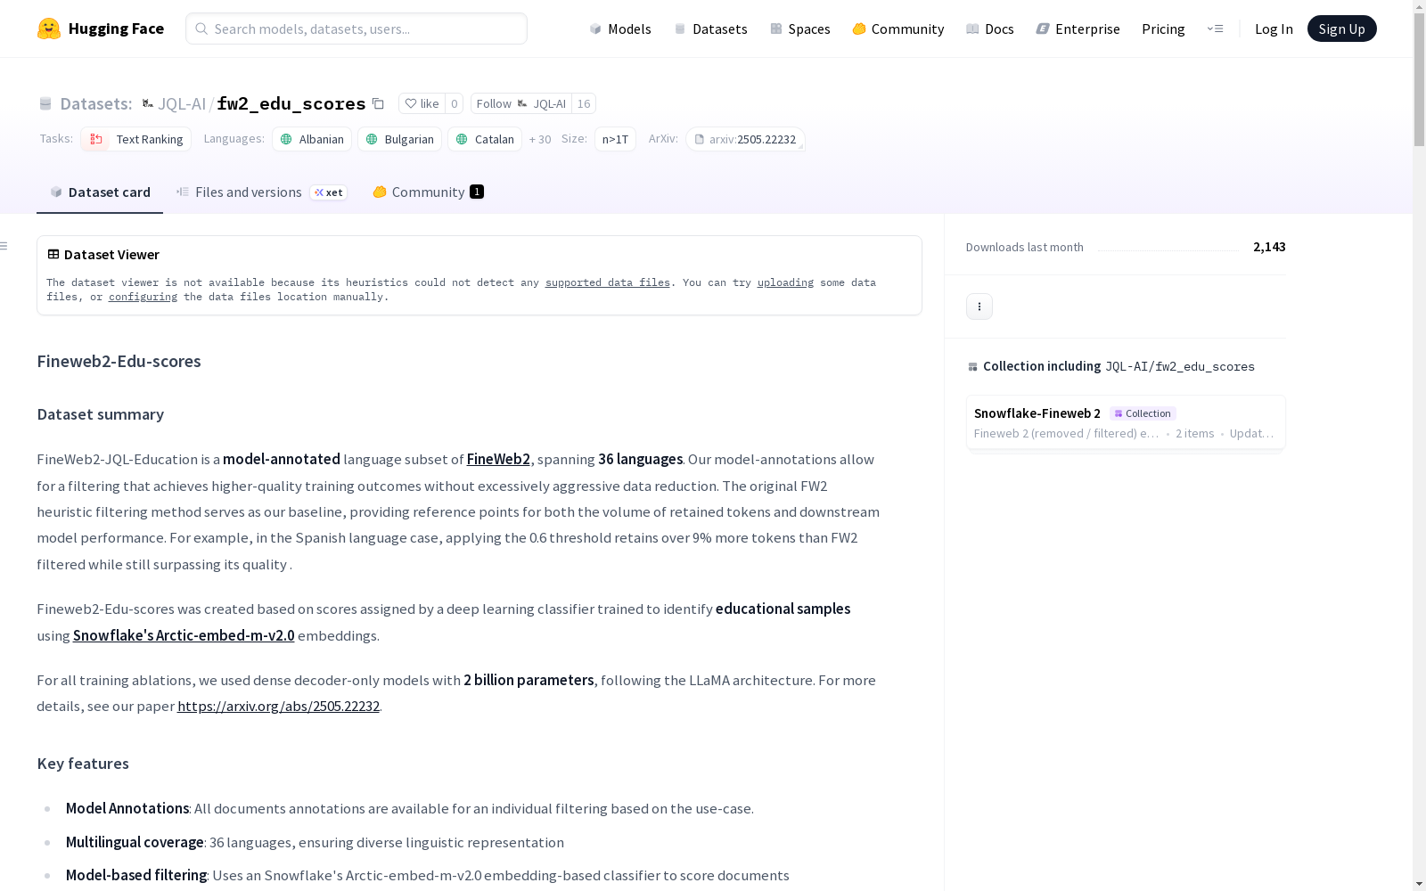Open the FineWeb2 link
This screenshot has width=1426, height=891.
[x=498, y=459]
